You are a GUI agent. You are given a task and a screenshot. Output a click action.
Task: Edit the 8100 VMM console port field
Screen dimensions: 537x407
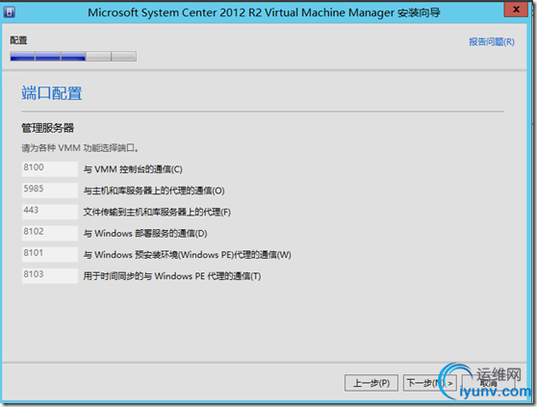[x=50, y=168]
